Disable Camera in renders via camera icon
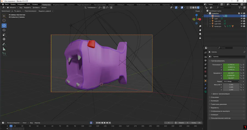Image resolution: width=247 pixels, height=130 pixels. 244,16
